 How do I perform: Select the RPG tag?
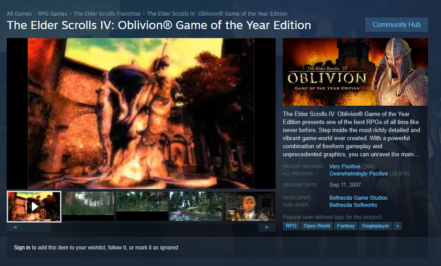pos(291,226)
